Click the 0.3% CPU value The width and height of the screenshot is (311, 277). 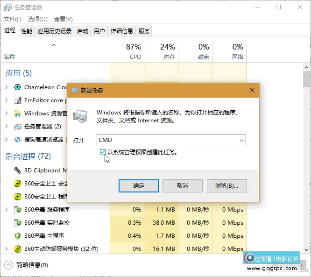pos(134,223)
